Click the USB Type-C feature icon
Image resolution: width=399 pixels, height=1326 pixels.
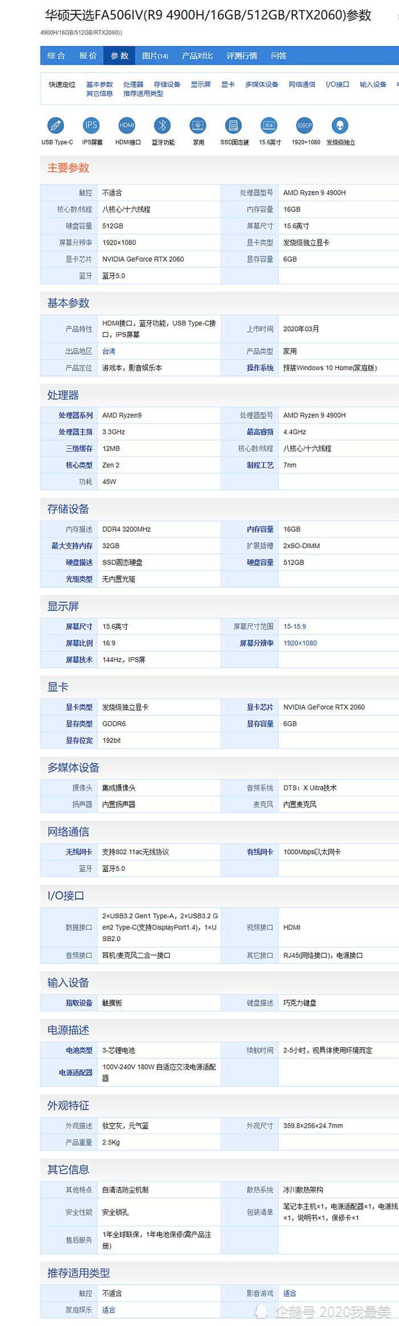56,125
